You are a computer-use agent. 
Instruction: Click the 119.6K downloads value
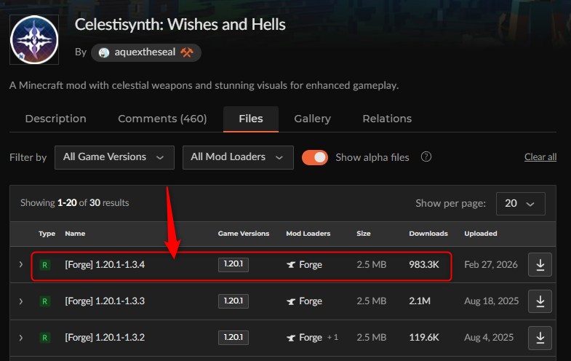click(x=424, y=338)
